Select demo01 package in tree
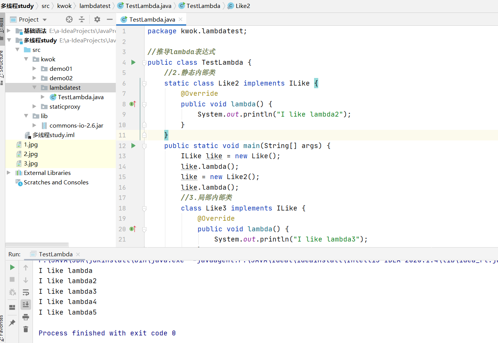Viewport: 498px width, 343px height. pyautogui.click(x=61, y=69)
